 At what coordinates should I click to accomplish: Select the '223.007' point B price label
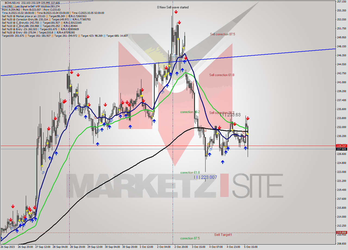point(206,177)
